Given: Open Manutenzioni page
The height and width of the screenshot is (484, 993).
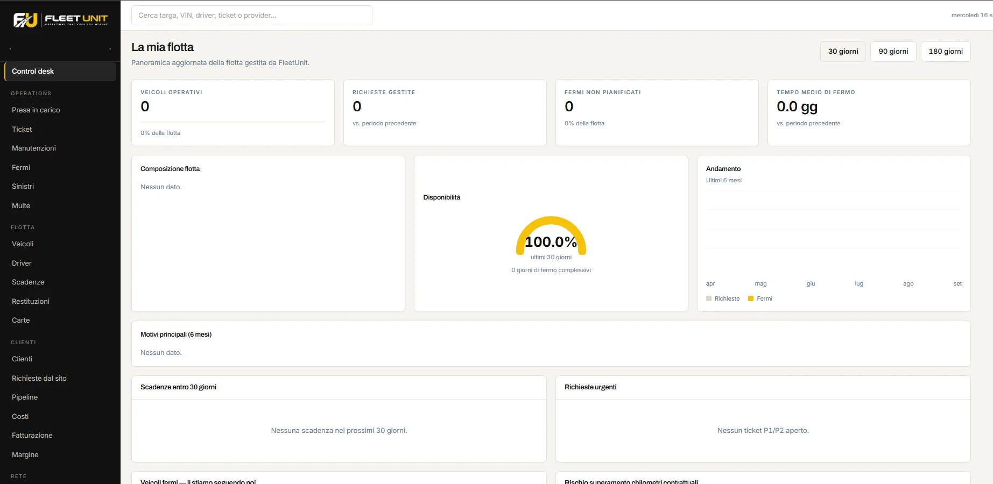Looking at the screenshot, I should 60,148.
